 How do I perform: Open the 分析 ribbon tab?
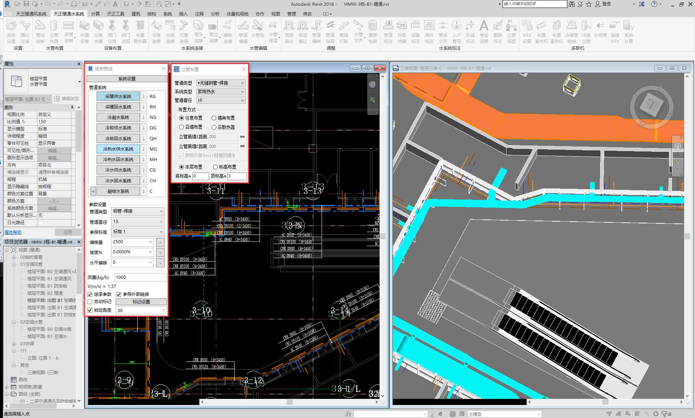pyautogui.click(x=215, y=14)
